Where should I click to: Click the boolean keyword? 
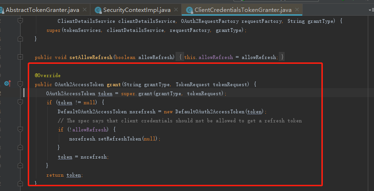[x=125, y=57]
